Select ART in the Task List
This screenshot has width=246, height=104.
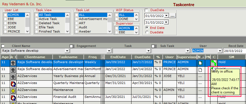tap(82, 23)
